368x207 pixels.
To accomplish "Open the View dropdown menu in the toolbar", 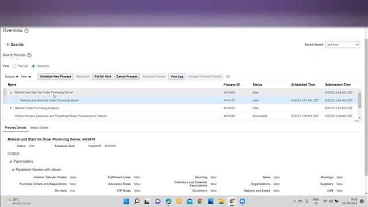I will 26,76.
